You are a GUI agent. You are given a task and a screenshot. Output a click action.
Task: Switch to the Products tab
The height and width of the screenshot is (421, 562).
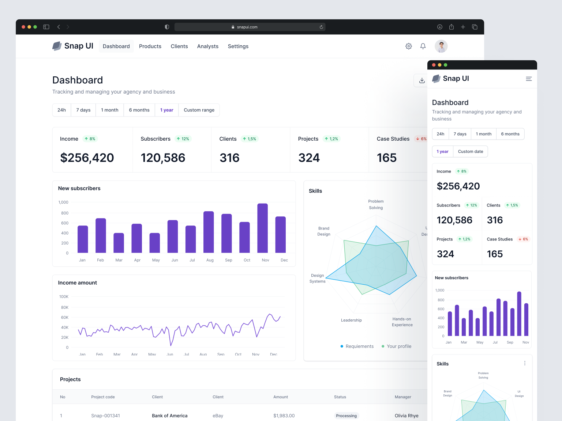click(150, 46)
